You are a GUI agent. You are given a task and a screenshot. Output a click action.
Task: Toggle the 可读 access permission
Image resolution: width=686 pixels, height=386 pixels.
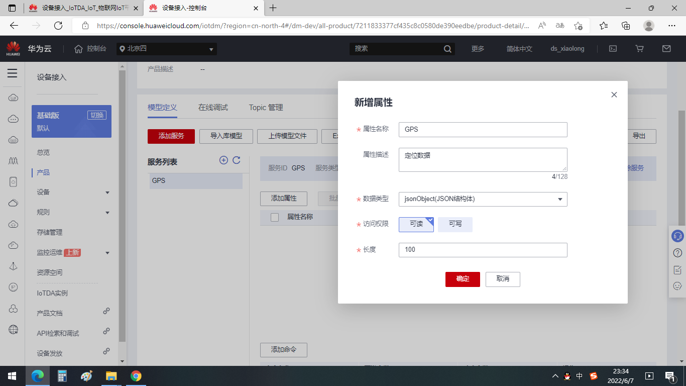click(x=416, y=224)
